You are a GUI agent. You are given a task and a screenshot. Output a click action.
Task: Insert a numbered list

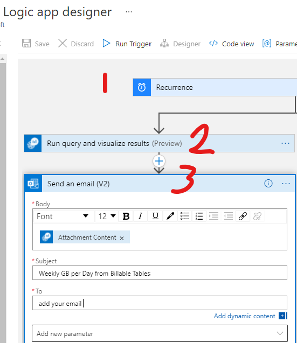click(199, 216)
